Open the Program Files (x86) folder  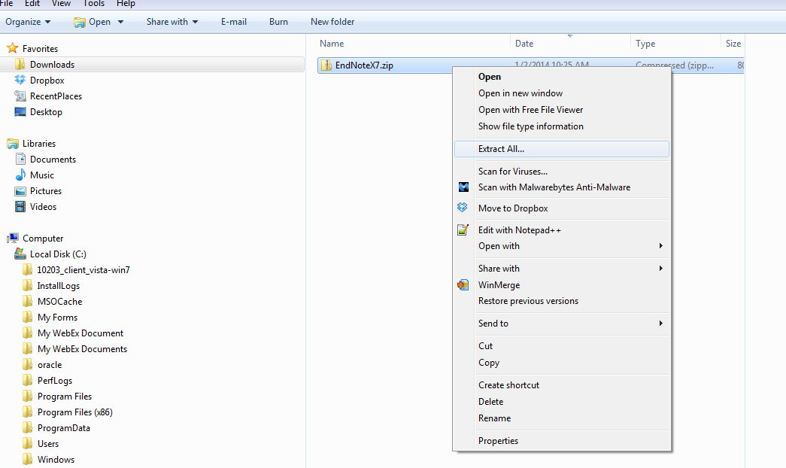coord(74,412)
